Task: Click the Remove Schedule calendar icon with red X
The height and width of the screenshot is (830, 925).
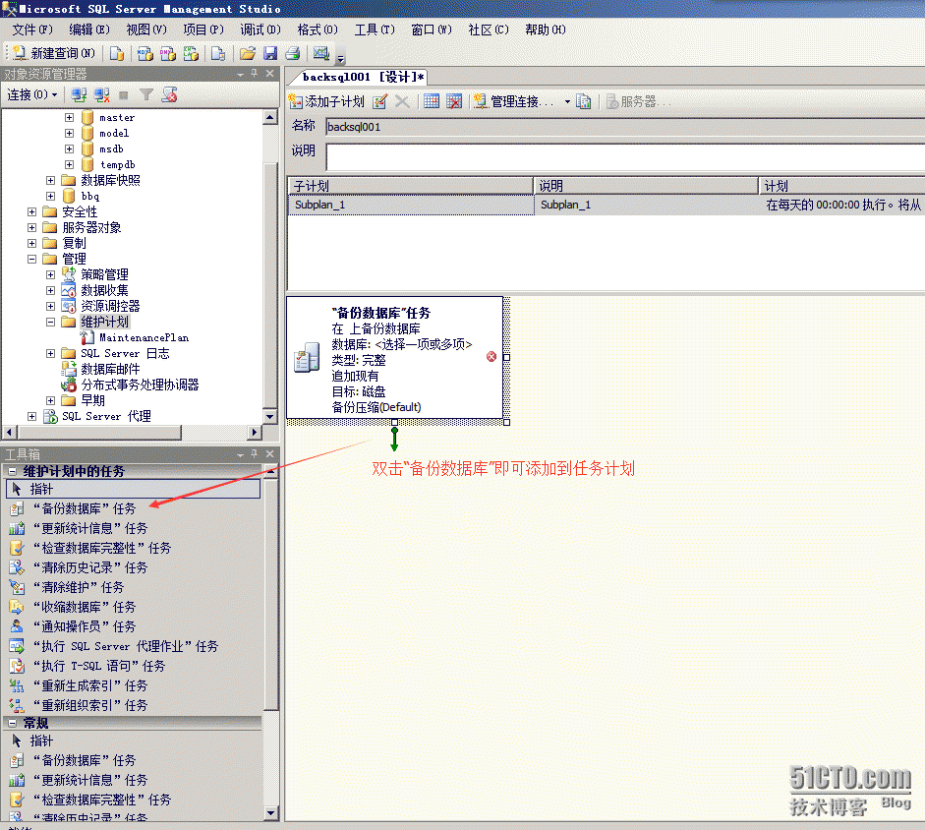Action: (453, 101)
